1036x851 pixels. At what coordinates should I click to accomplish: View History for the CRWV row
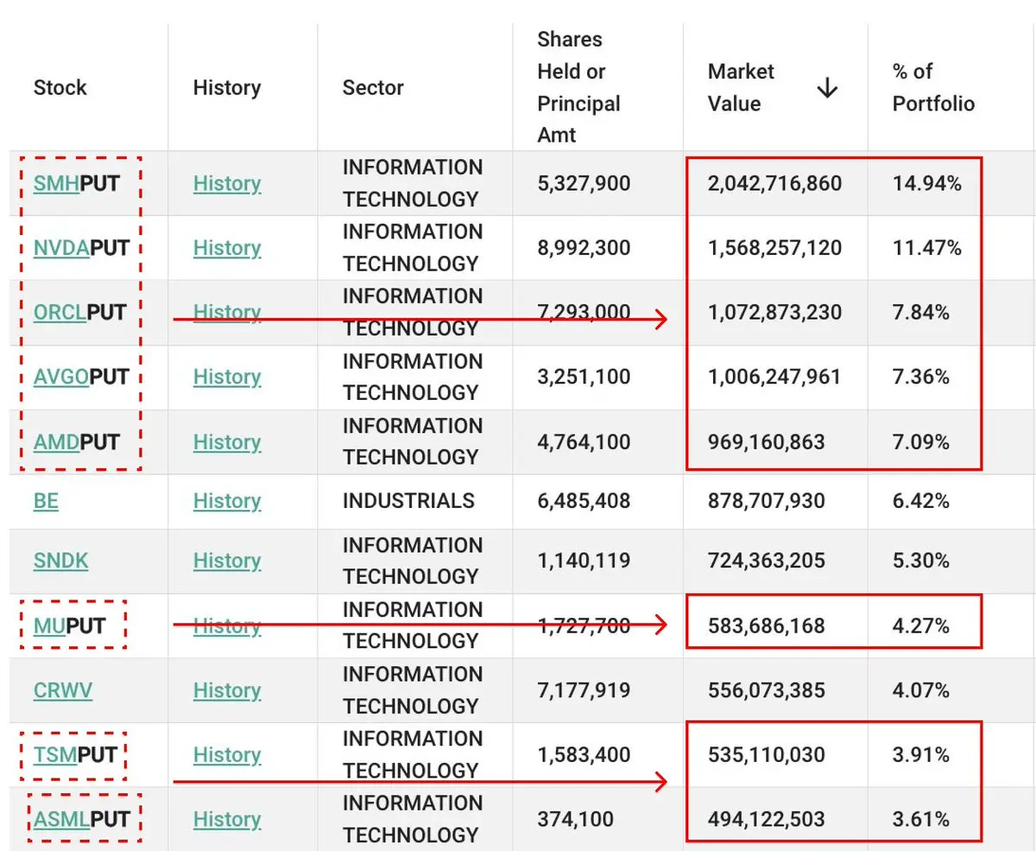pyautogui.click(x=227, y=690)
